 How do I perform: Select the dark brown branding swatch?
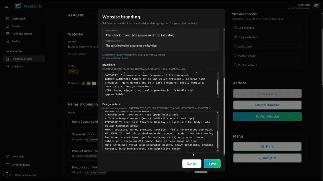coord(83,83)
